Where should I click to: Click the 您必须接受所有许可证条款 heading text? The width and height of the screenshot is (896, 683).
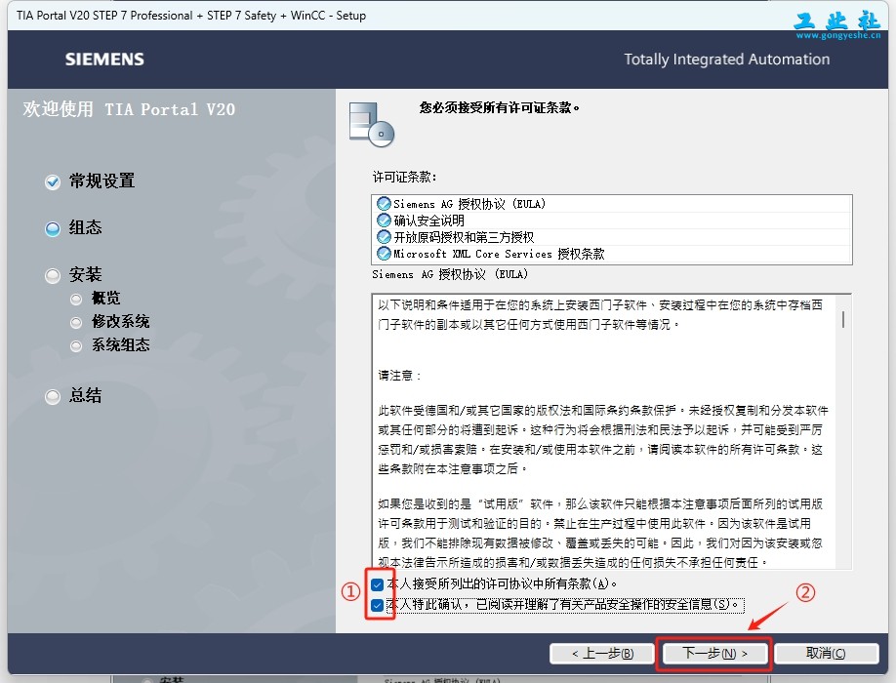tap(500, 107)
